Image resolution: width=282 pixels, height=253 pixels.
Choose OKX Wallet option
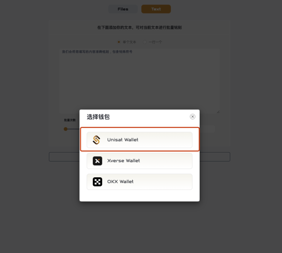139,182
